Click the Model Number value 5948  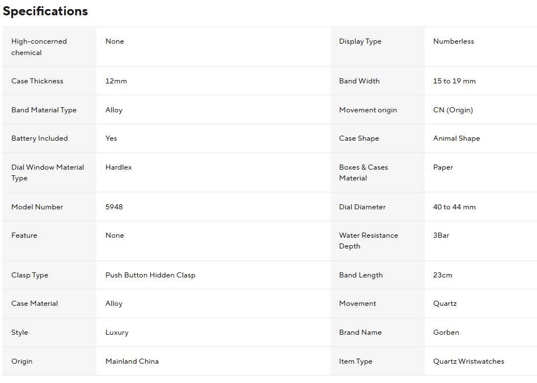point(114,207)
